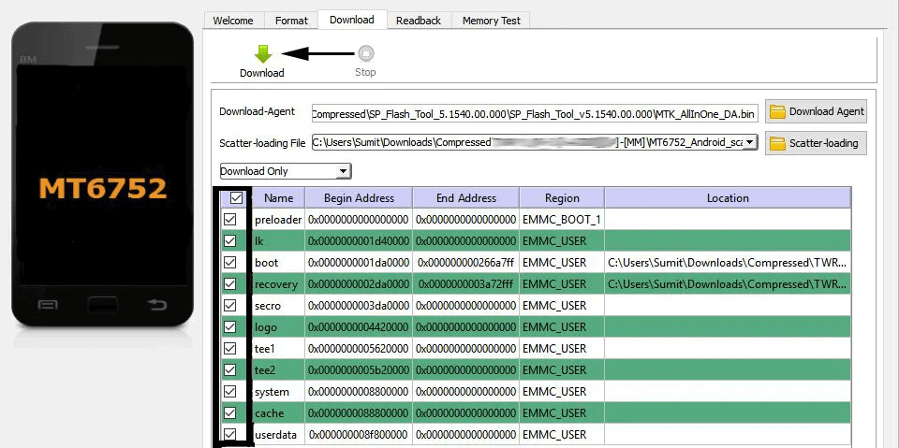Screen dimensions: 899x448
Task: Sort by the Begin Address column header
Action: [x=359, y=198]
